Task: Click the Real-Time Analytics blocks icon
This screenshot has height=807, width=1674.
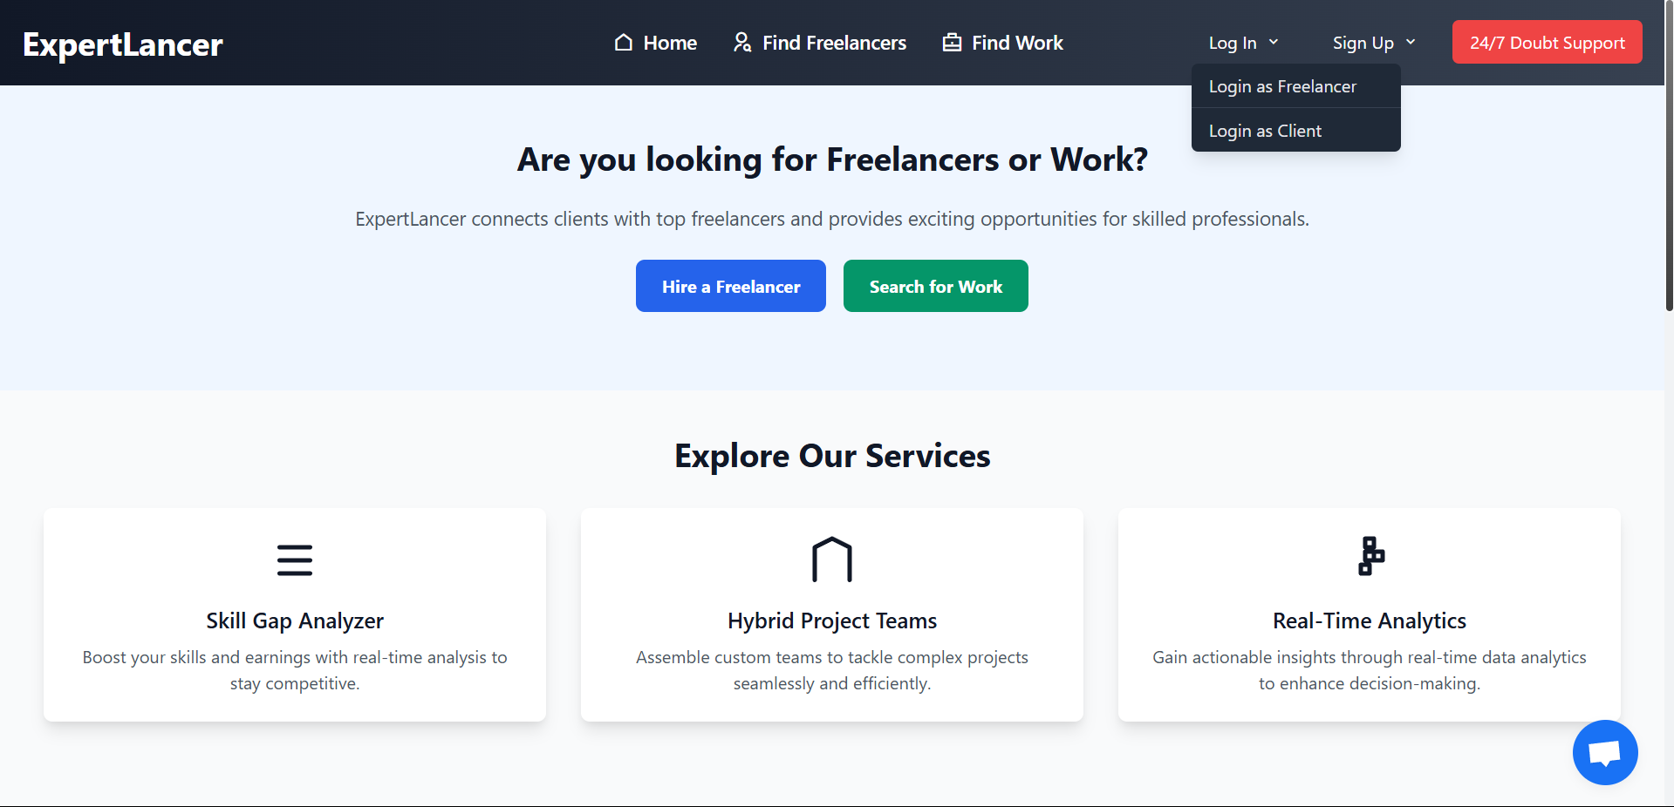Action: pyautogui.click(x=1370, y=556)
